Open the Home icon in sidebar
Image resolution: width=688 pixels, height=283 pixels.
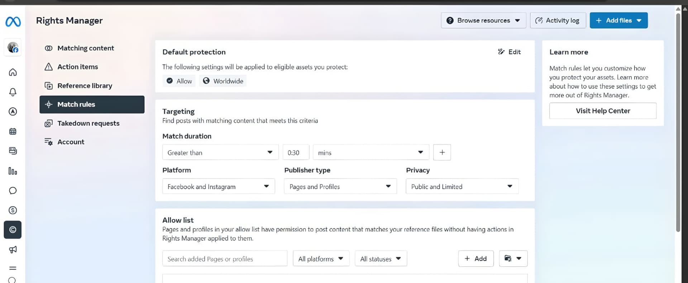pos(13,72)
